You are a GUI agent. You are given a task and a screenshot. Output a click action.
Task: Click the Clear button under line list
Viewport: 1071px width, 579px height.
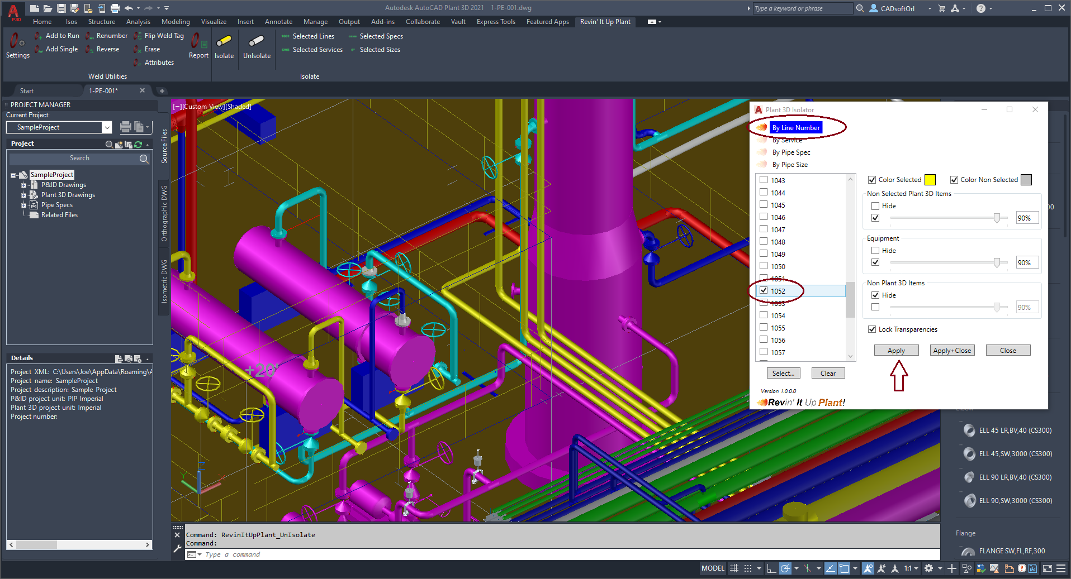[828, 374]
